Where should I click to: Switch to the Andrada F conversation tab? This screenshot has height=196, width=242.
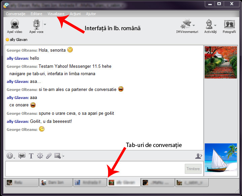[90, 183]
